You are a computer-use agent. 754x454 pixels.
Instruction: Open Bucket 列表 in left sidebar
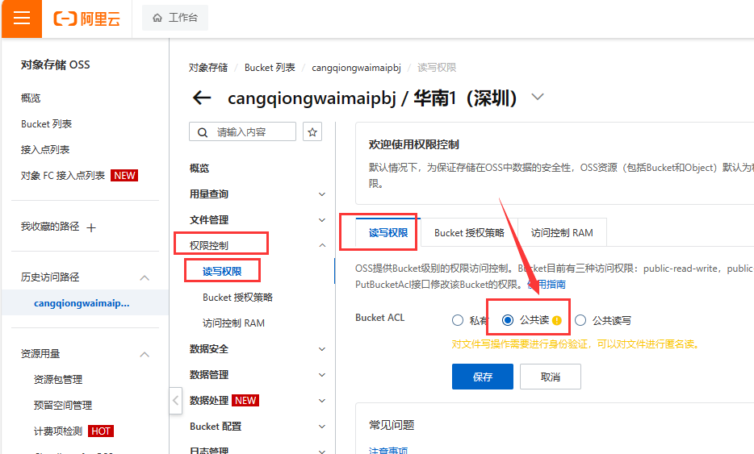tap(46, 123)
